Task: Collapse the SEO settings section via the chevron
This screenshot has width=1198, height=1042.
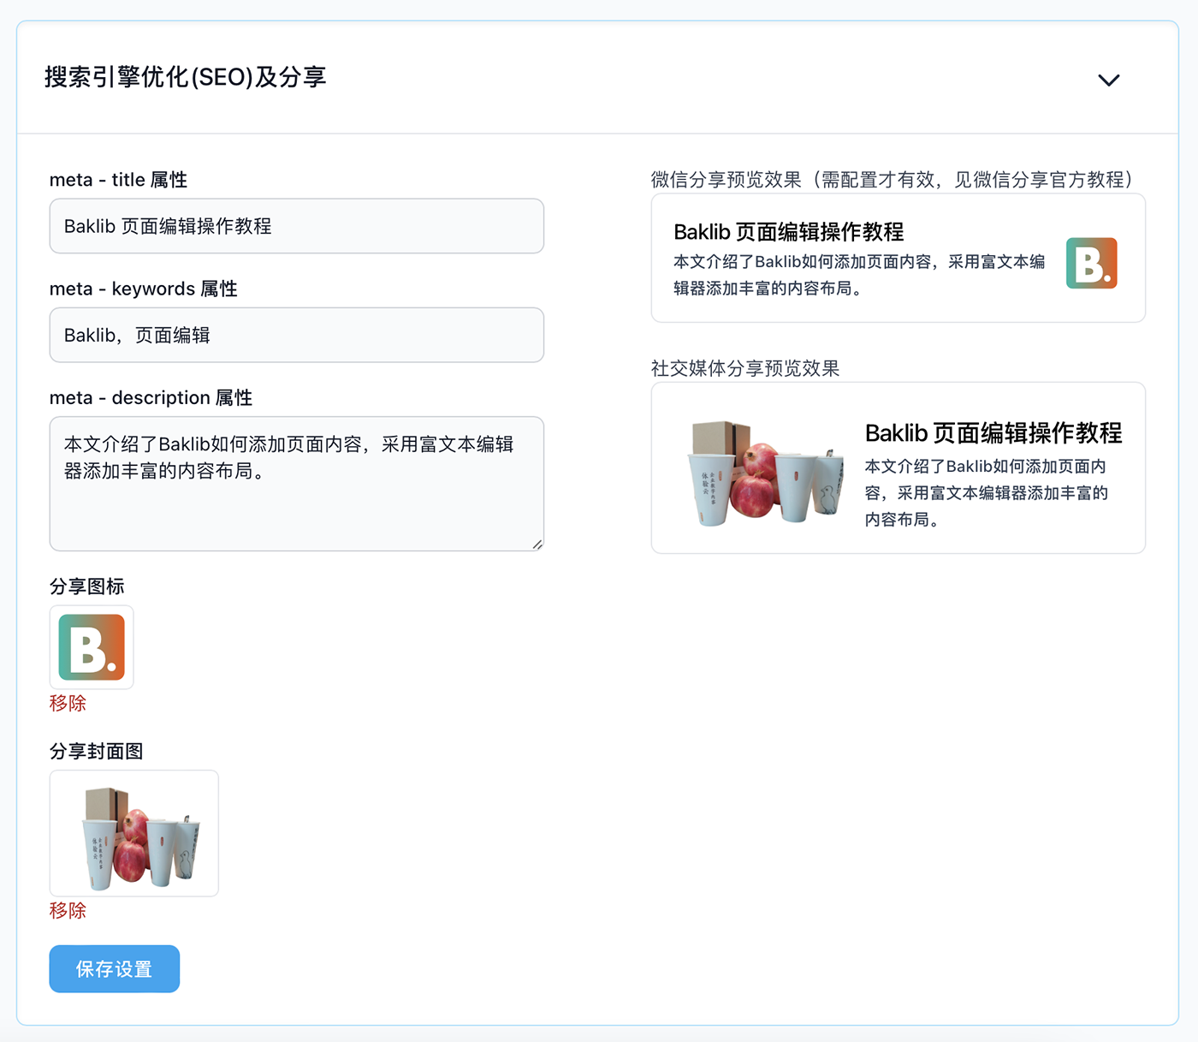Action: click(x=1108, y=80)
